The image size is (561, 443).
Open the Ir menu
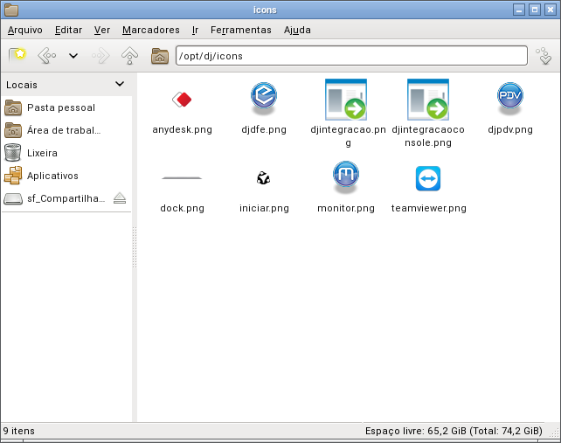pos(195,30)
